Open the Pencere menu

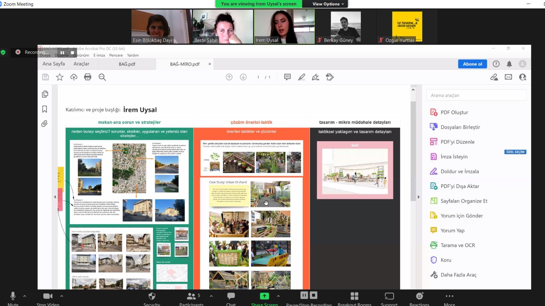click(116, 55)
